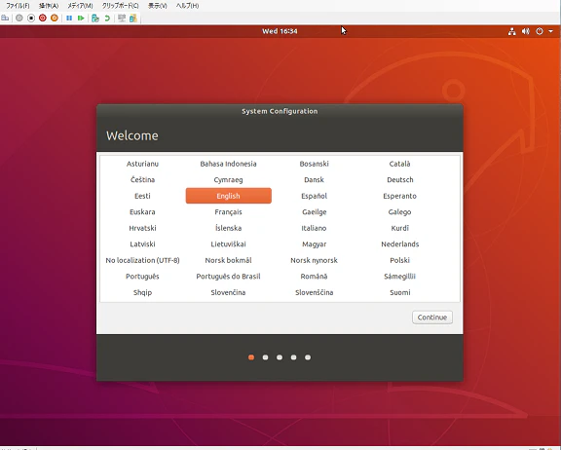Click the Wed 16:34 clock

coord(280,31)
